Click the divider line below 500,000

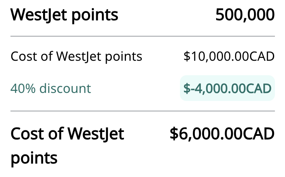pyautogui.click(x=142, y=37)
